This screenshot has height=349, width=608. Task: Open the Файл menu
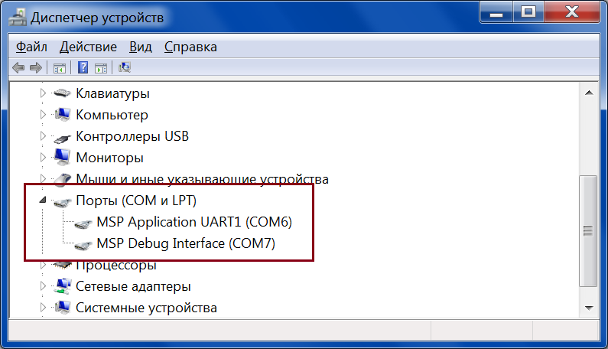[x=31, y=47]
